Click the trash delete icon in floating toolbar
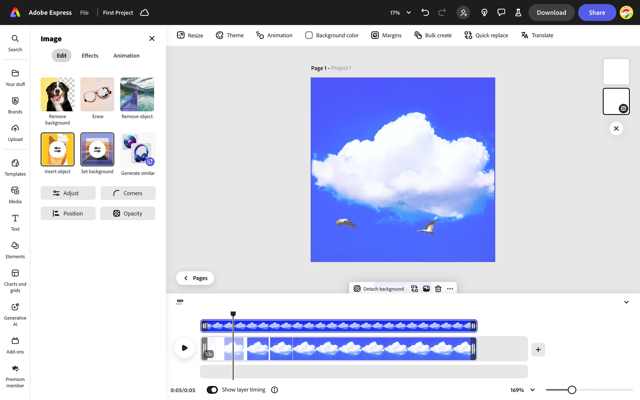Image resolution: width=640 pixels, height=400 pixels. coord(438,289)
